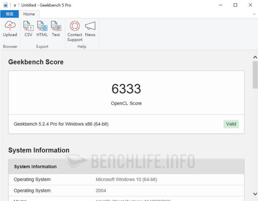Click the 2004 operating system value
Image resolution: width=258 pixels, height=201 pixels.
coord(101,191)
